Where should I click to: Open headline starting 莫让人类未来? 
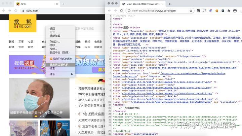92,100
